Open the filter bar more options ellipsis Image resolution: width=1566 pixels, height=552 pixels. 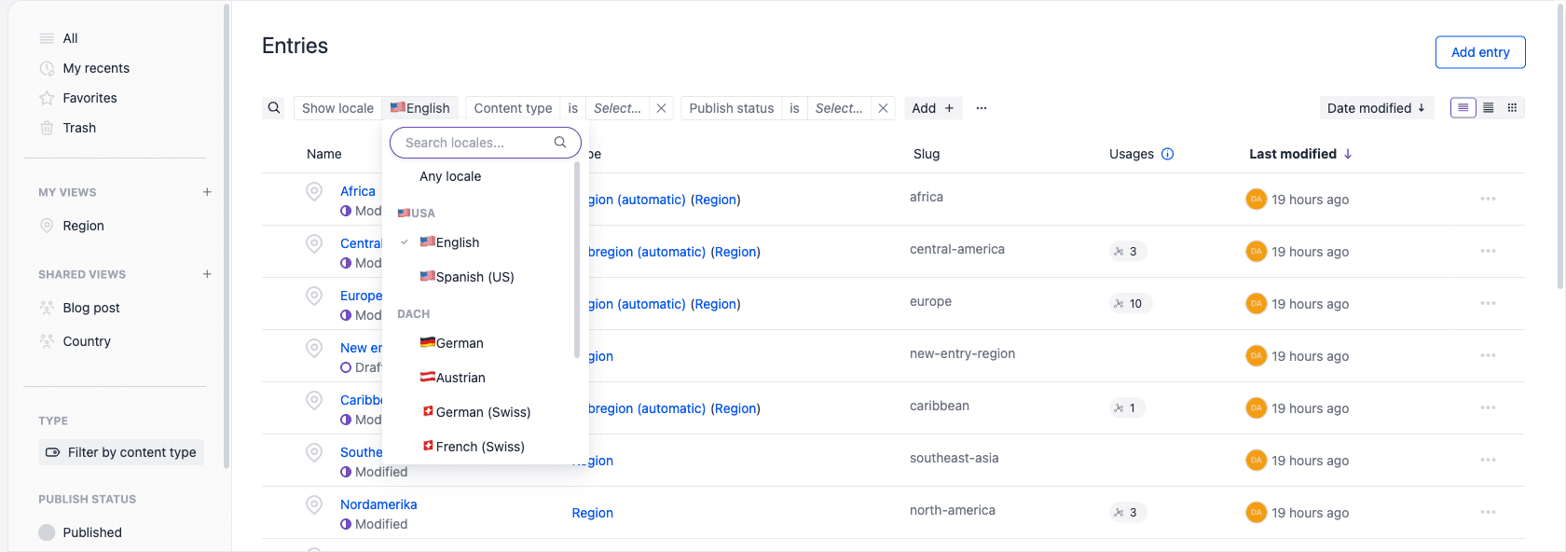(x=982, y=108)
